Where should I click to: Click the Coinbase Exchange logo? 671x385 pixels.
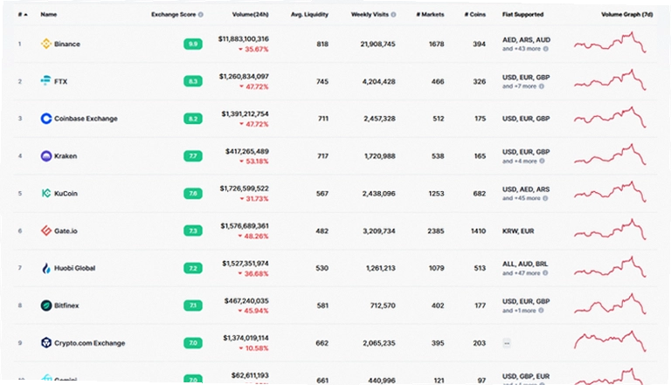[x=45, y=119]
